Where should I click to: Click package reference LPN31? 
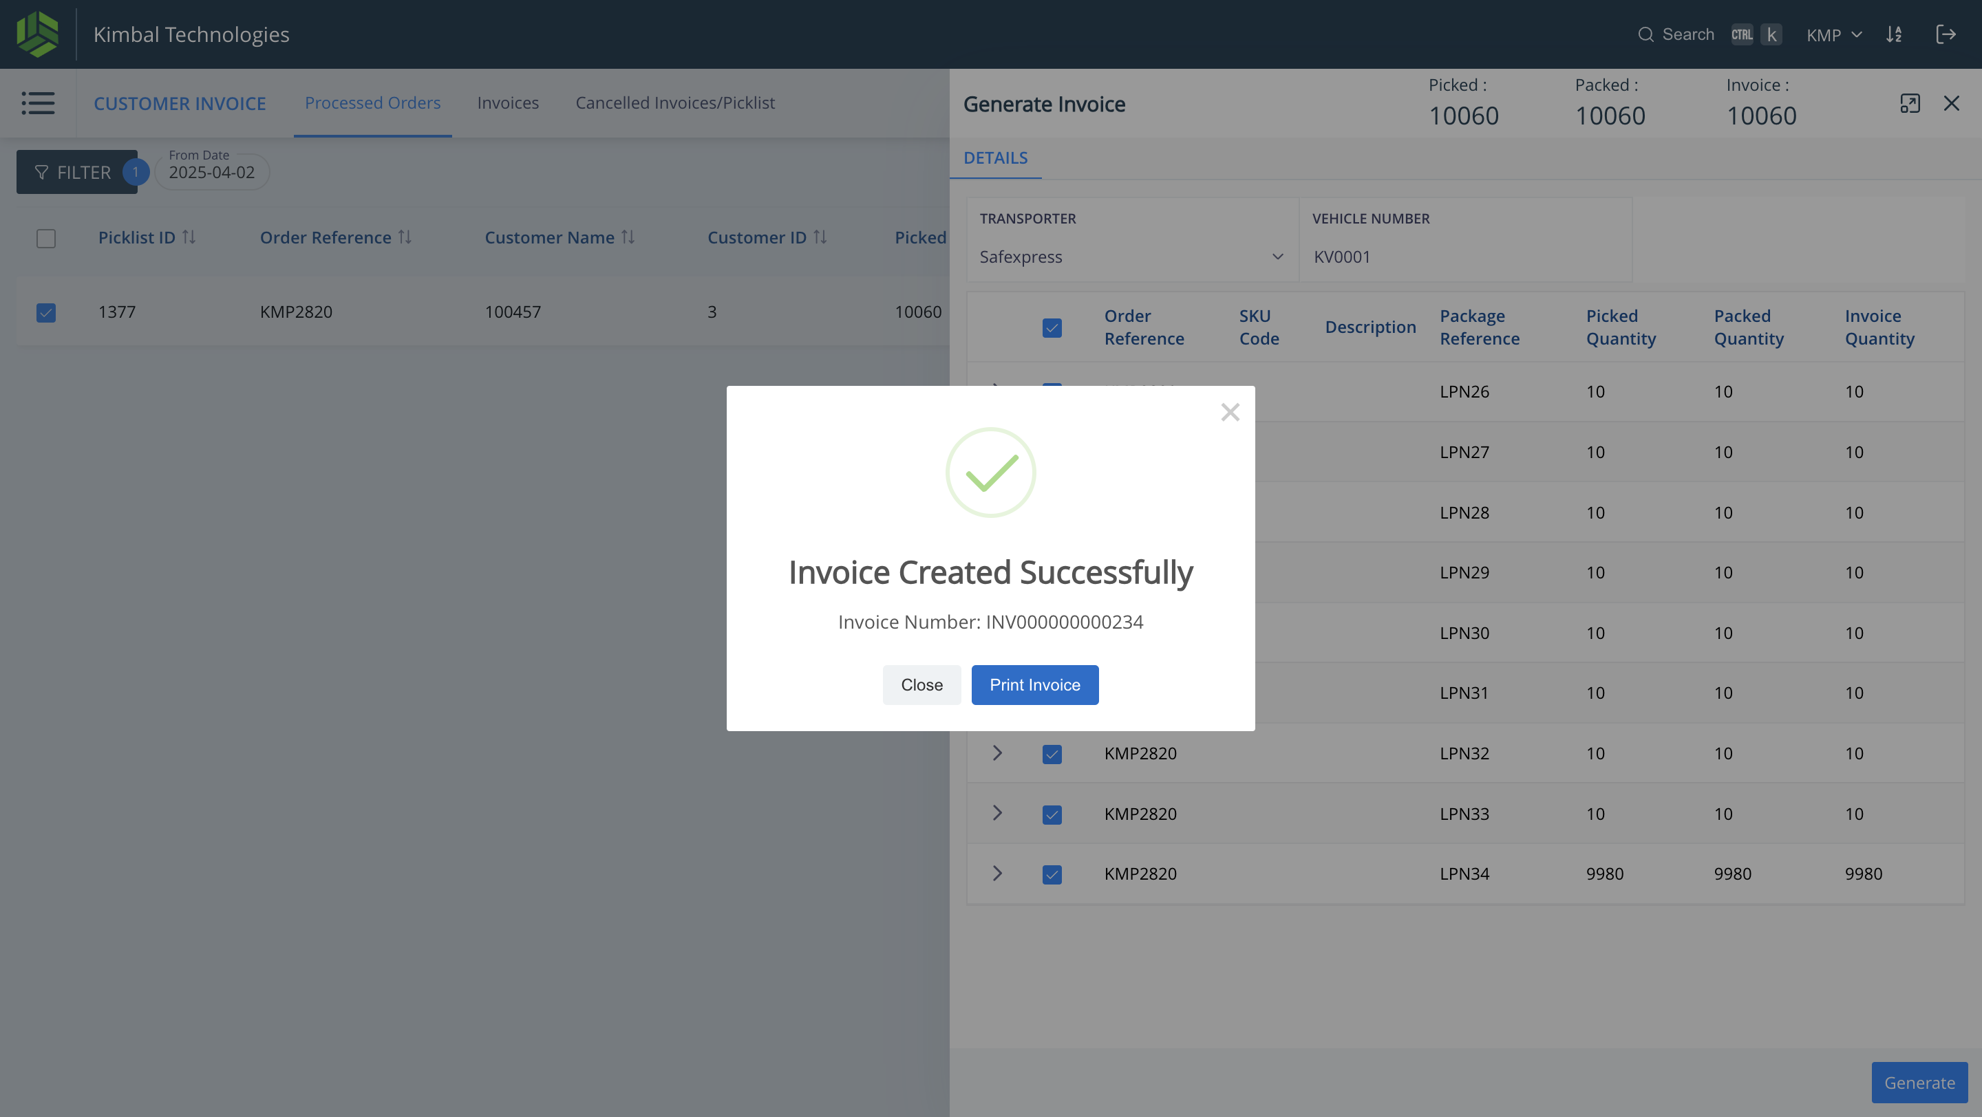(1464, 693)
